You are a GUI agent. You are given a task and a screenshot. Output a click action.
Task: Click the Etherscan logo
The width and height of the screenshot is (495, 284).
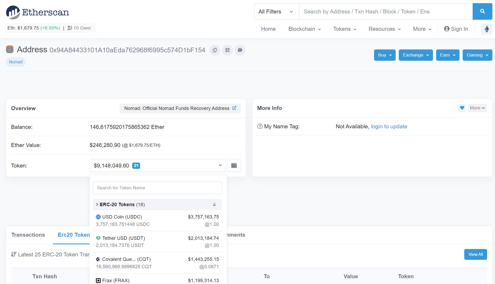(38, 12)
